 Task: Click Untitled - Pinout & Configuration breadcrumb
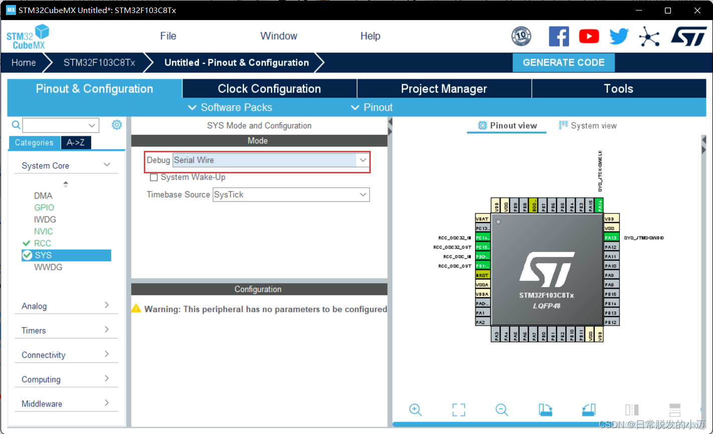tap(236, 63)
